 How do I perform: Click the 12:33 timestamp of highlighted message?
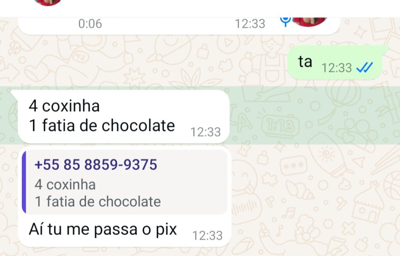[205, 132]
